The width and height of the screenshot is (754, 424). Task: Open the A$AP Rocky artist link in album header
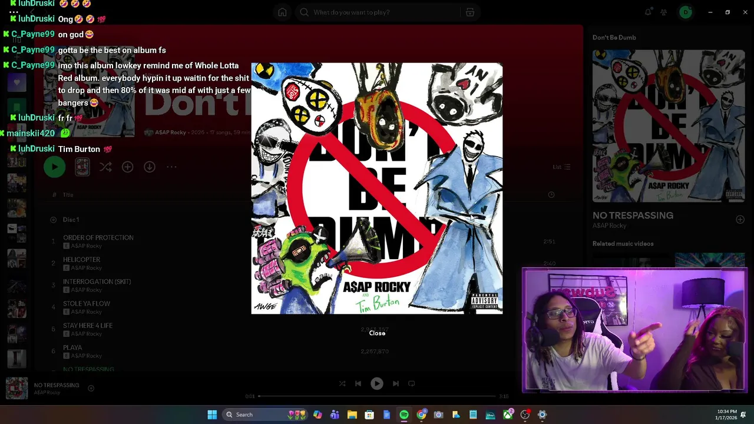(170, 132)
